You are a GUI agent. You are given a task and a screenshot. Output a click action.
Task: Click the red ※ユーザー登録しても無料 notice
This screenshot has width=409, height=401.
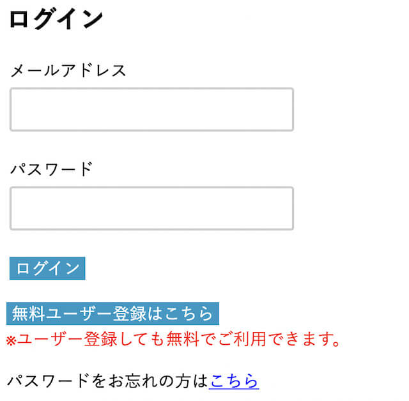click(x=173, y=338)
